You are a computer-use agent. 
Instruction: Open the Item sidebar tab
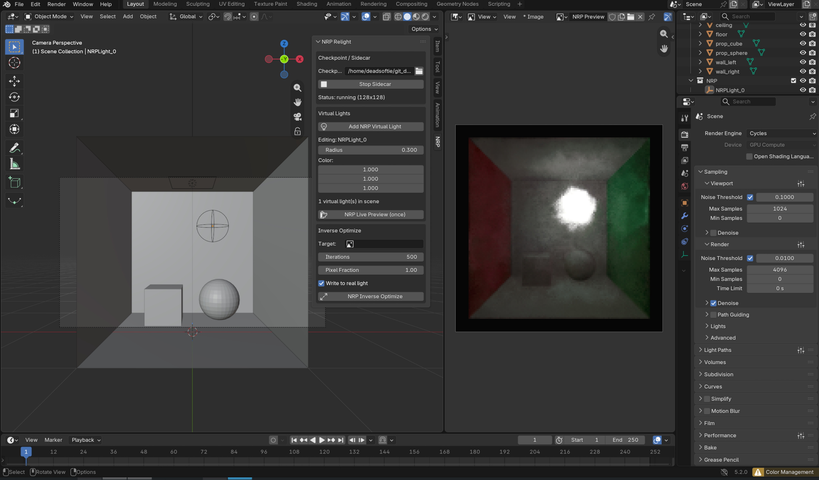point(437,46)
